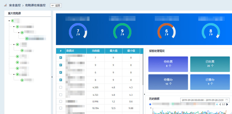The height and width of the screenshot is (114, 232).
Task: Collapse the 重大危险源 tree panel with splitter arrow
Action: [52, 77]
